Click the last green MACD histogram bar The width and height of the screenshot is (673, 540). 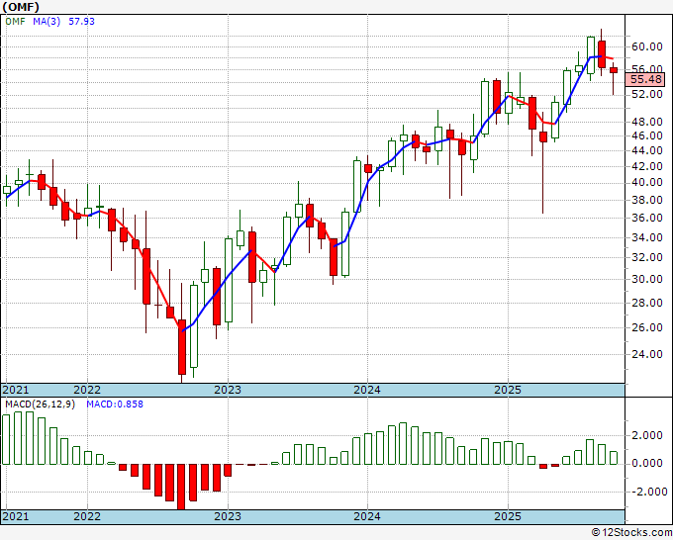pyautogui.click(x=614, y=458)
